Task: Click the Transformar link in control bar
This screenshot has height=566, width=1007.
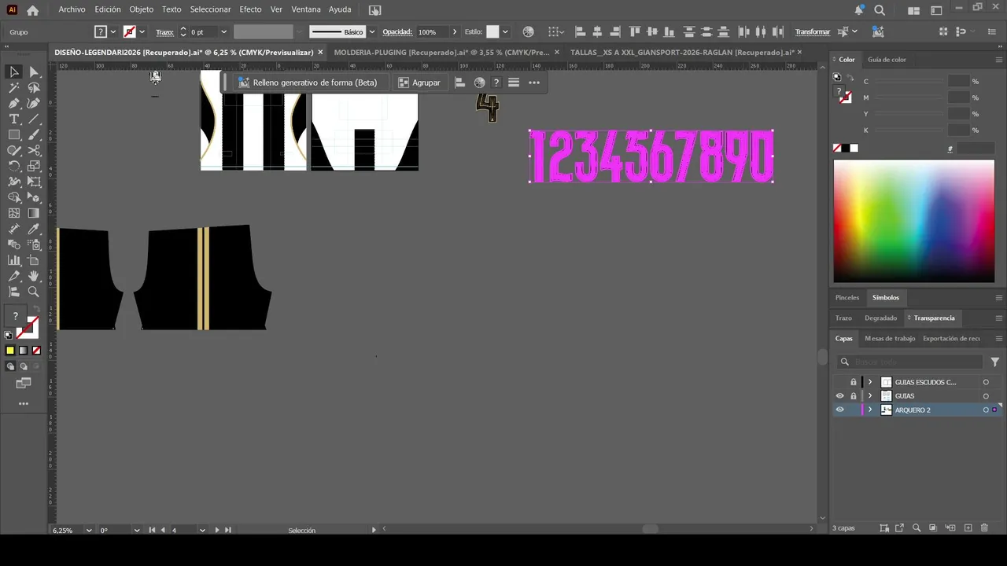Action: coord(813,32)
